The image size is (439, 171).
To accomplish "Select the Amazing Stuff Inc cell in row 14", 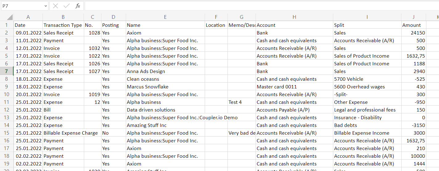I will tap(165, 125).
